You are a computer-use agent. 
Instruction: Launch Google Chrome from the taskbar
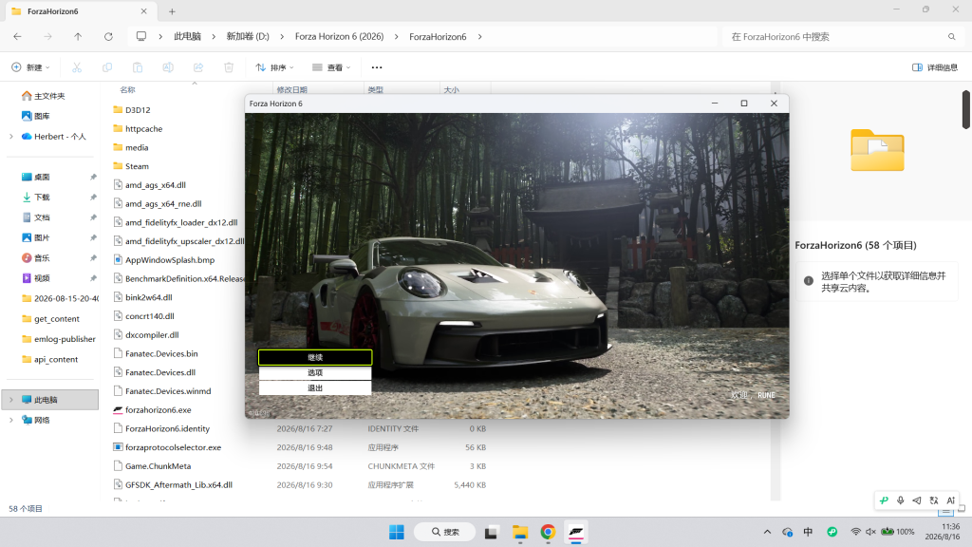548,532
